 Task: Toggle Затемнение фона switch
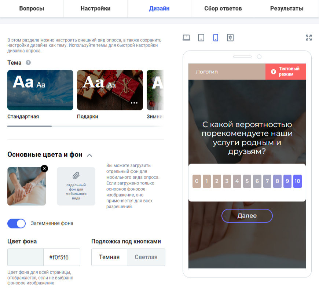16,223
